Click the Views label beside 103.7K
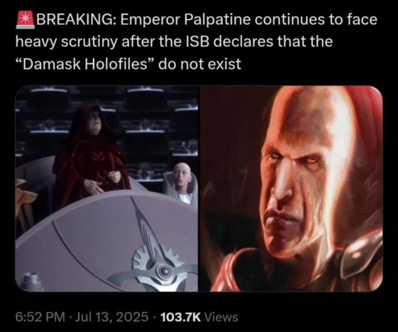The width and height of the screenshot is (398, 332). [x=221, y=316]
